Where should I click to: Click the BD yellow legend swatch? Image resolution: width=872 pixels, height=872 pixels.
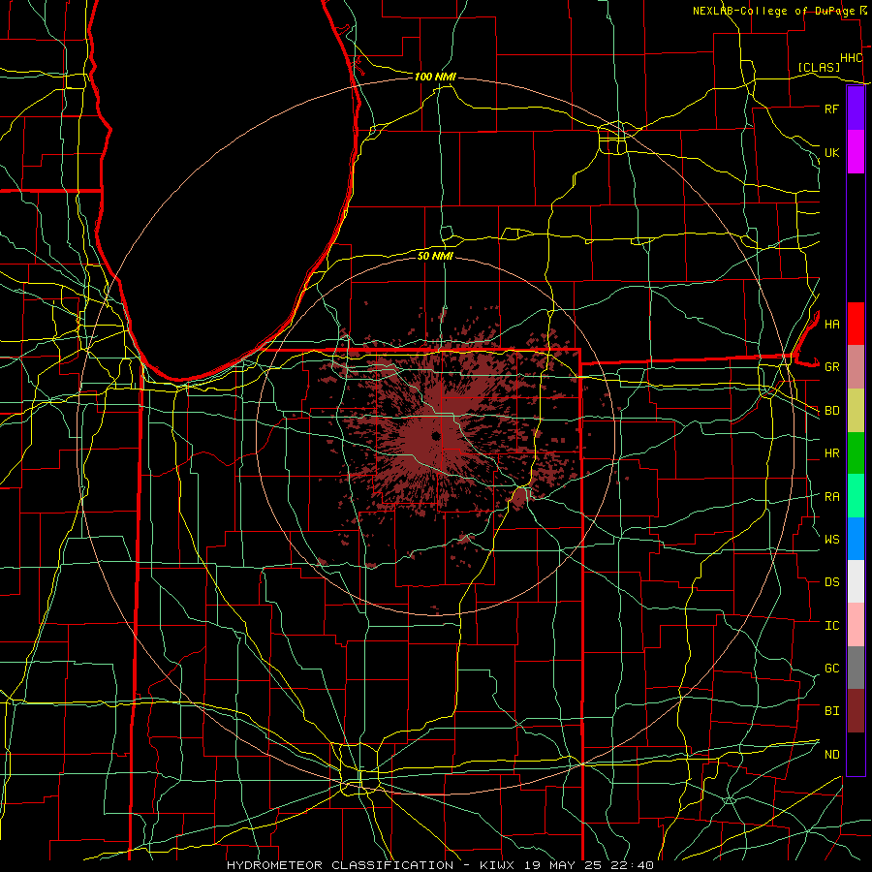pos(856,411)
